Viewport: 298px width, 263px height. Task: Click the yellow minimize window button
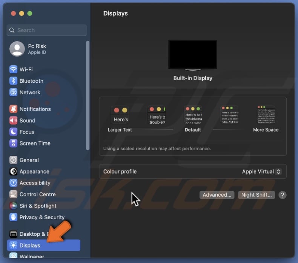[x=22, y=13]
